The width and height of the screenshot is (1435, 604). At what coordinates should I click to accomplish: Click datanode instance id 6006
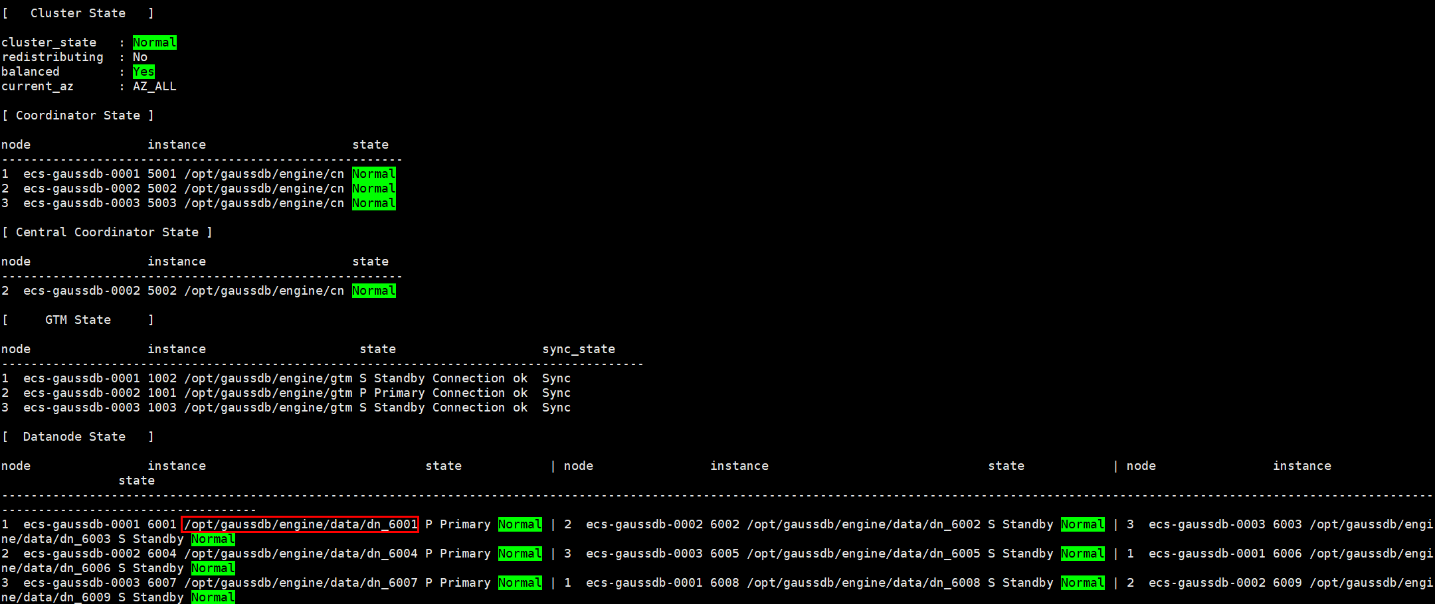pos(1288,554)
